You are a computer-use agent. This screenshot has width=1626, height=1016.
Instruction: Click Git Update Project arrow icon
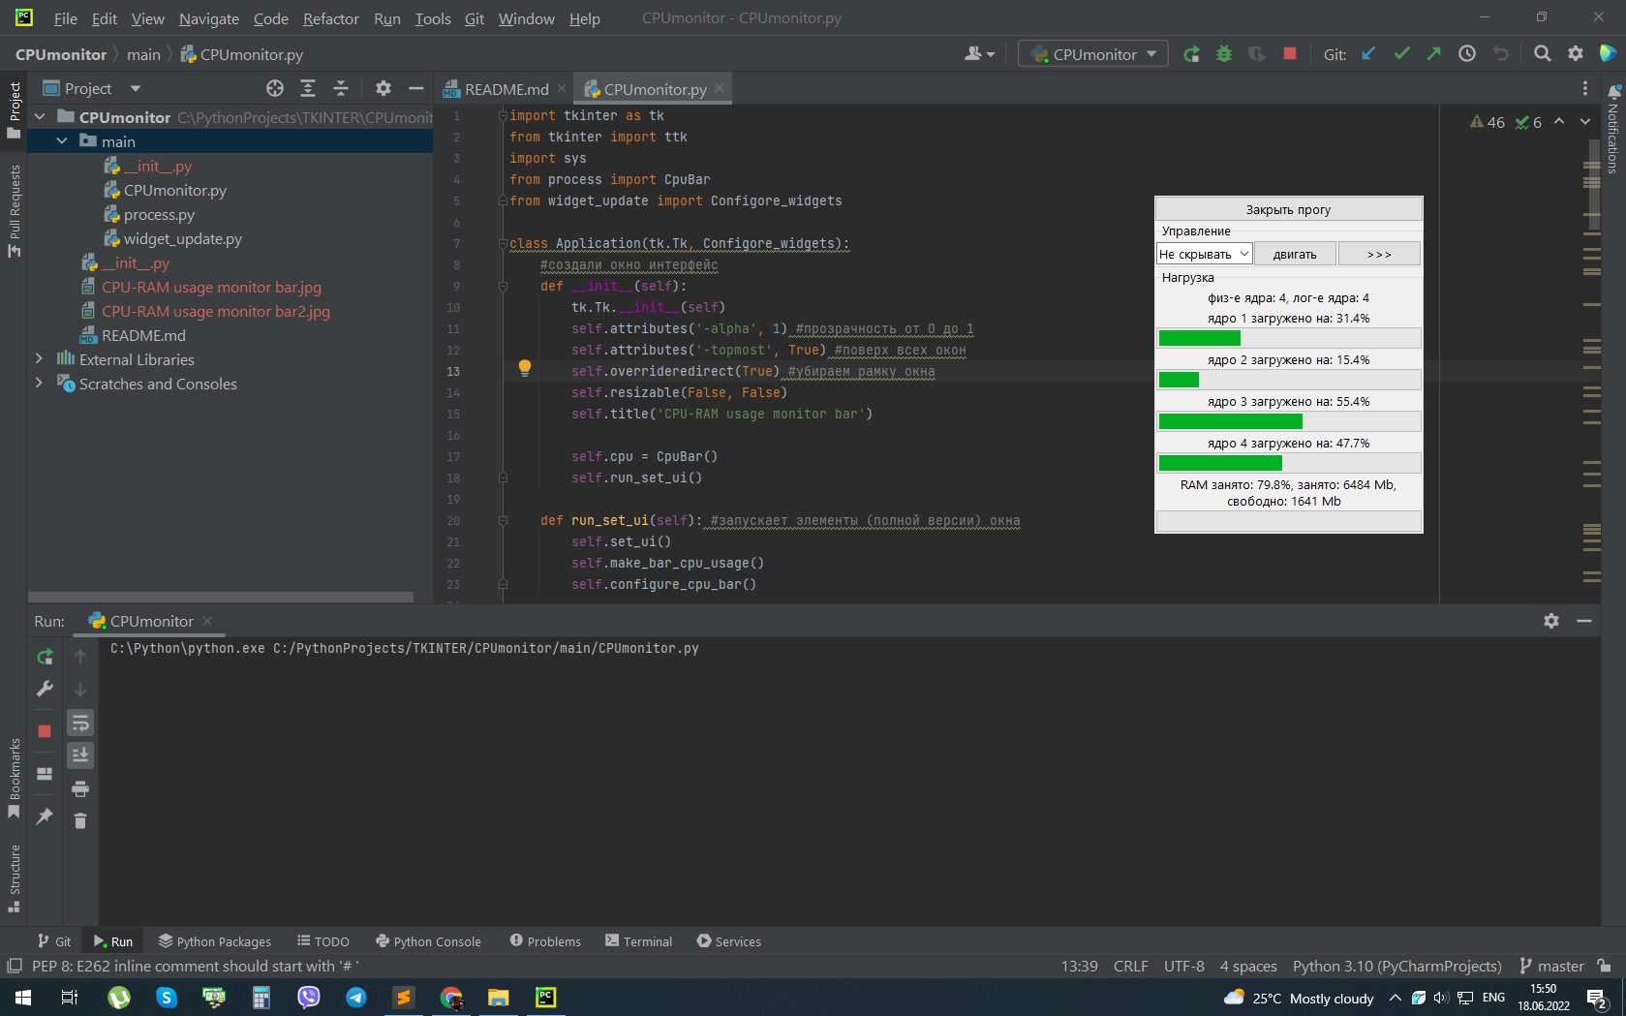tap(1368, 54)
